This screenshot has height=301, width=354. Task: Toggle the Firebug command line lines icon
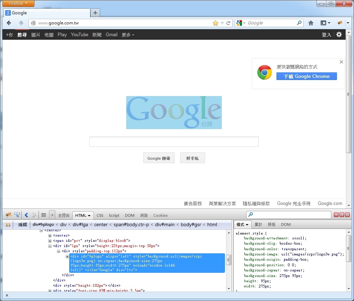tap(43, 215)
